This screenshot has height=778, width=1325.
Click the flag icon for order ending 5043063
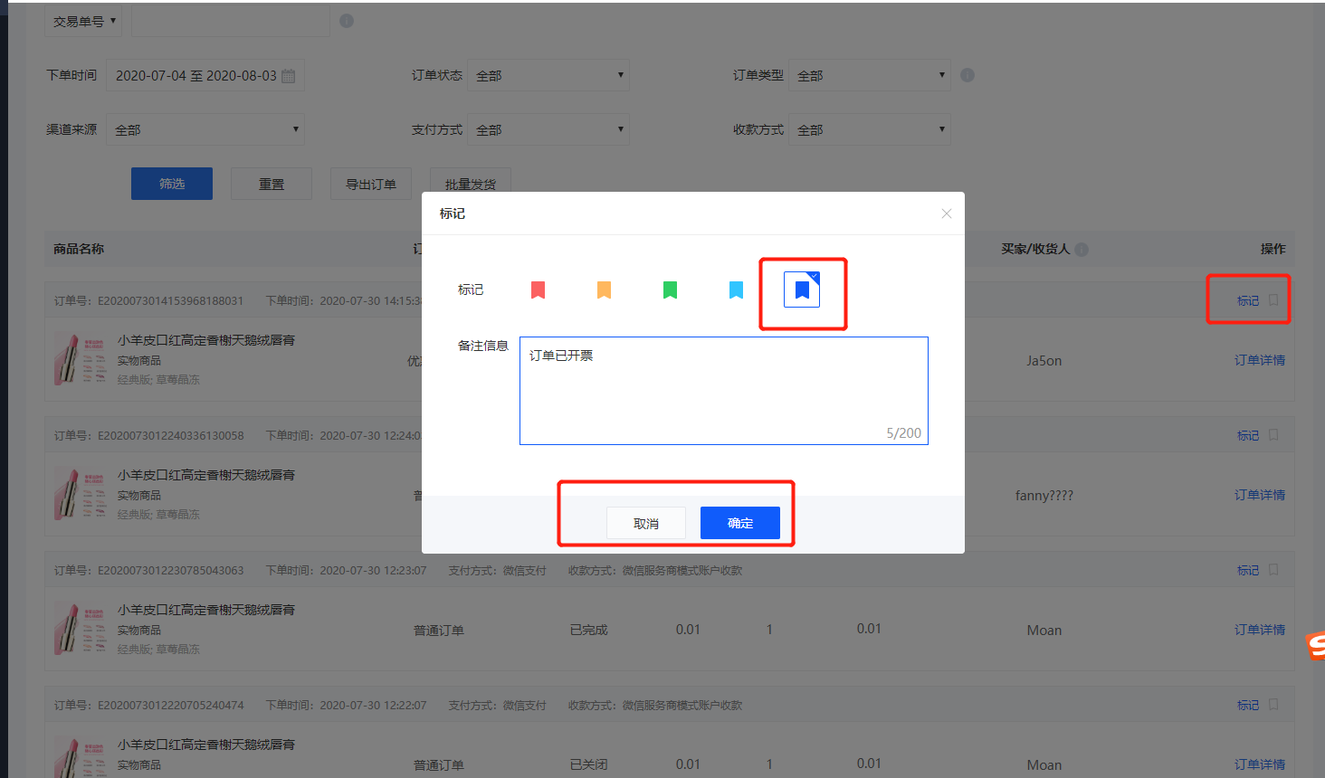pyautogui.click(x=1273, y=569)
